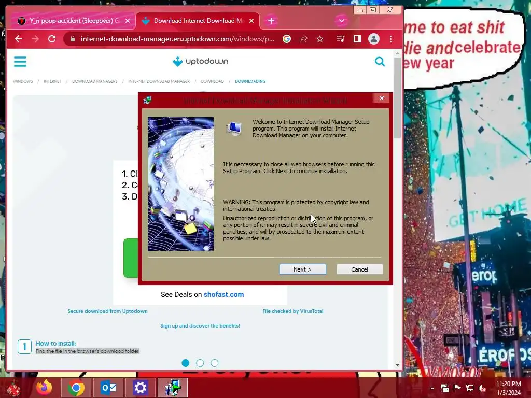Open the Chrome three-dot menu

click(390, 39)
